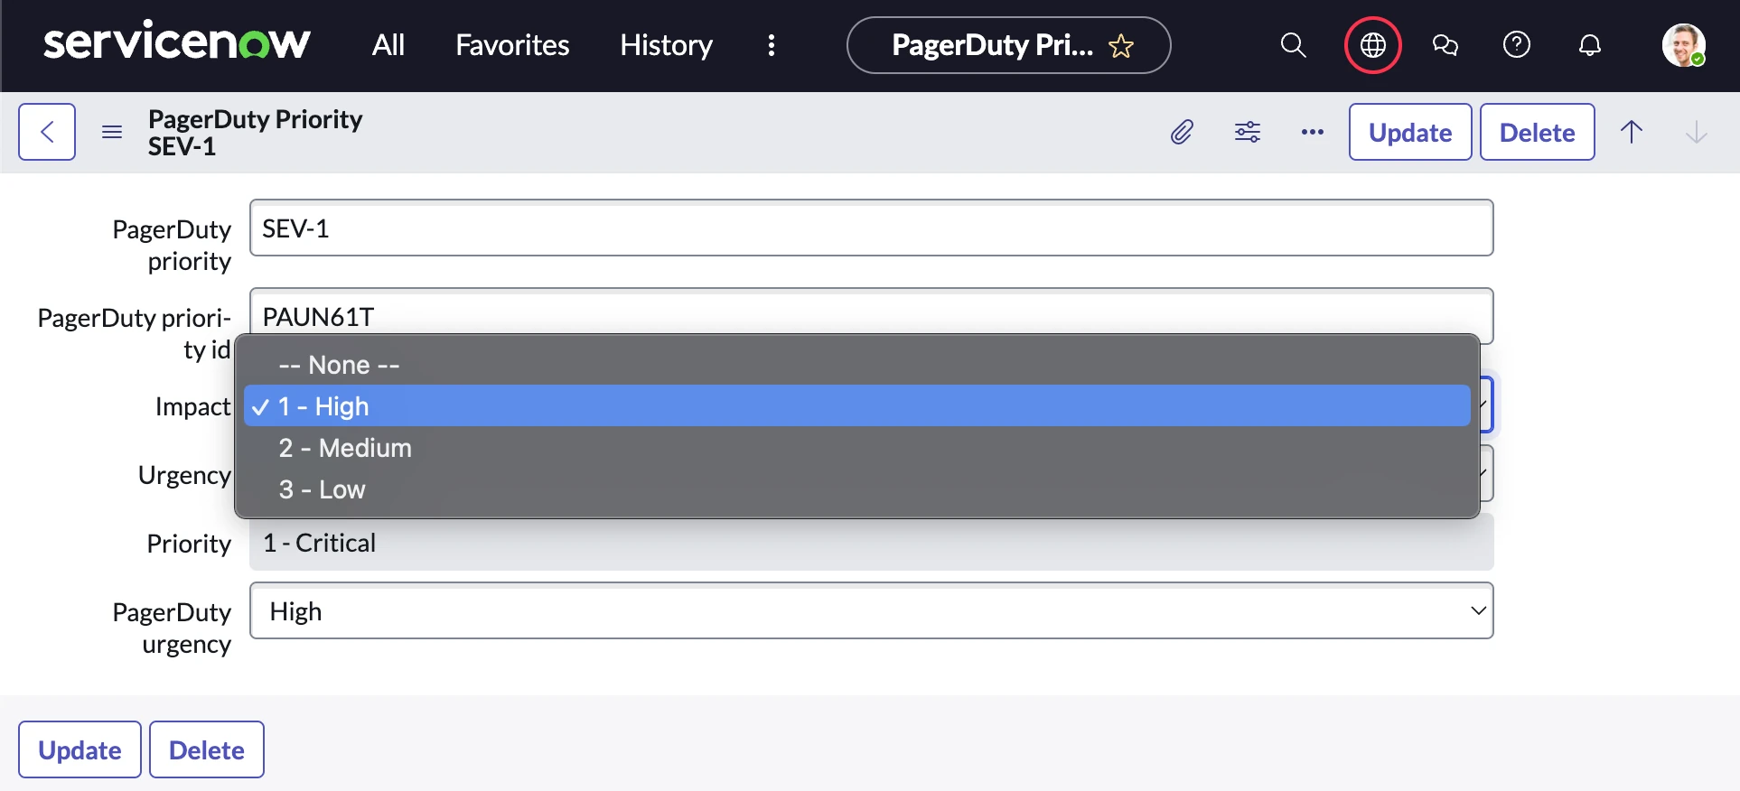
Task: Select the 2 - Medium option
Action: 856,448
